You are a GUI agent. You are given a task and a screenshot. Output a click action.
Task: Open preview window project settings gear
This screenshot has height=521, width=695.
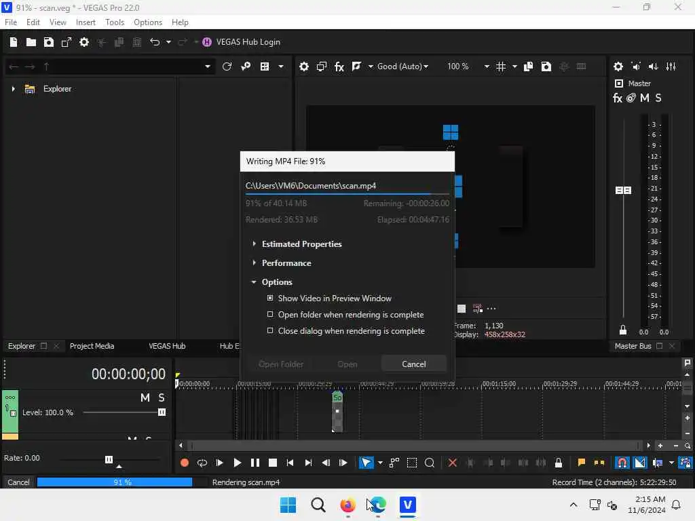pos(303,66)
